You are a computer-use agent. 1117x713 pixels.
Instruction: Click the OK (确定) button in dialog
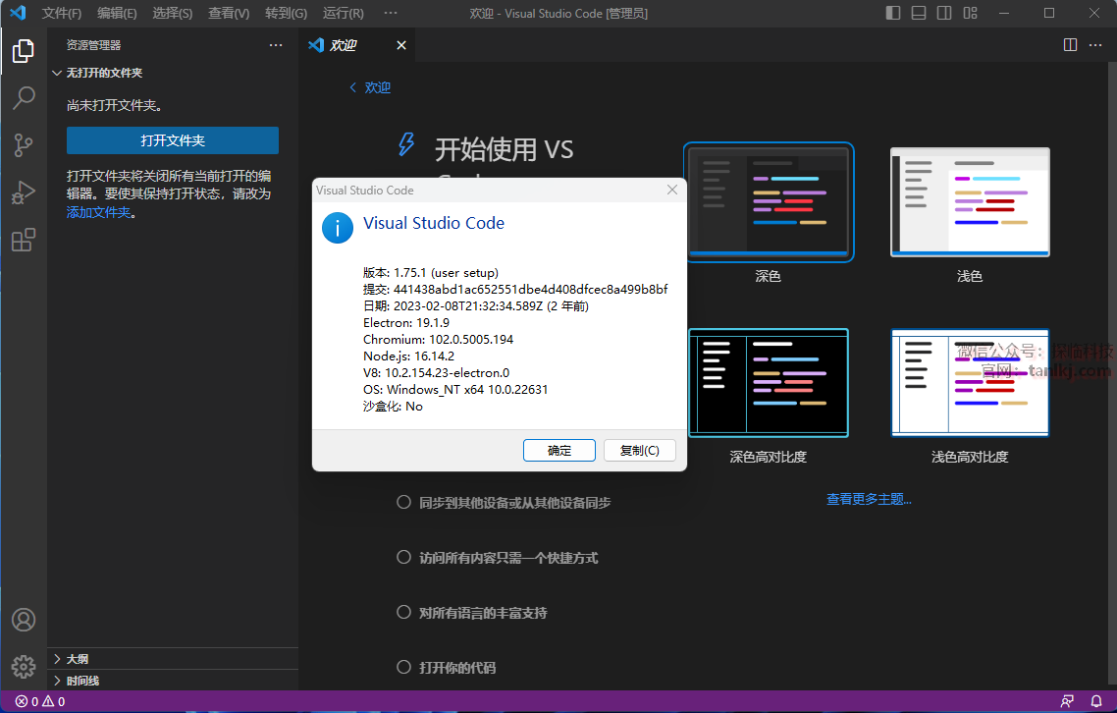[x=558, y=450]
